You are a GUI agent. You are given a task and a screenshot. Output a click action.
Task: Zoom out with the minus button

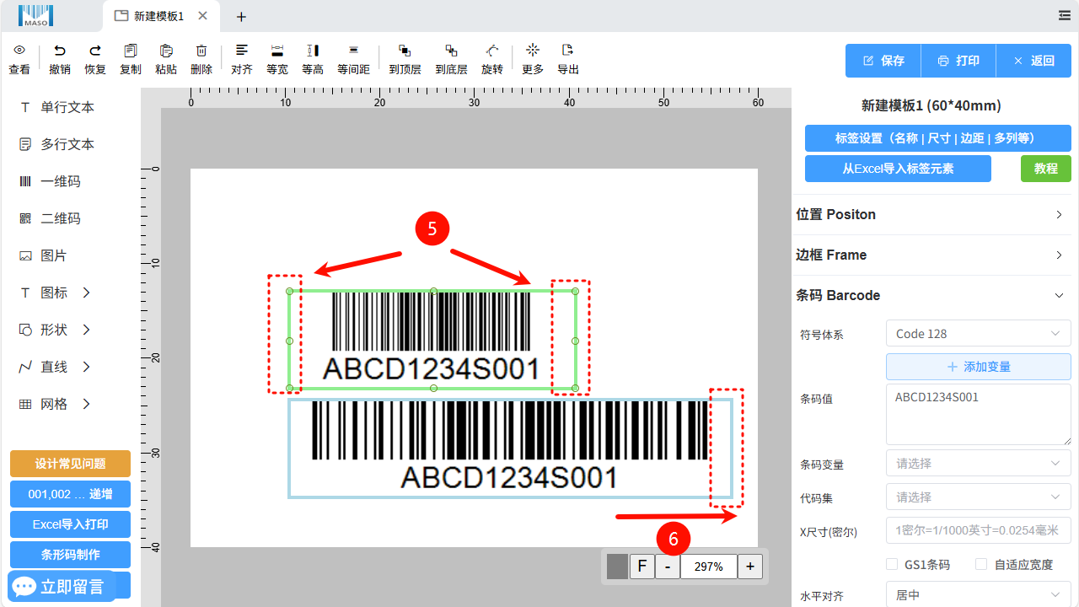click(x=668, y=567)
